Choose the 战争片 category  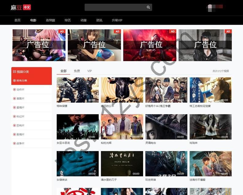coord(32,143)
